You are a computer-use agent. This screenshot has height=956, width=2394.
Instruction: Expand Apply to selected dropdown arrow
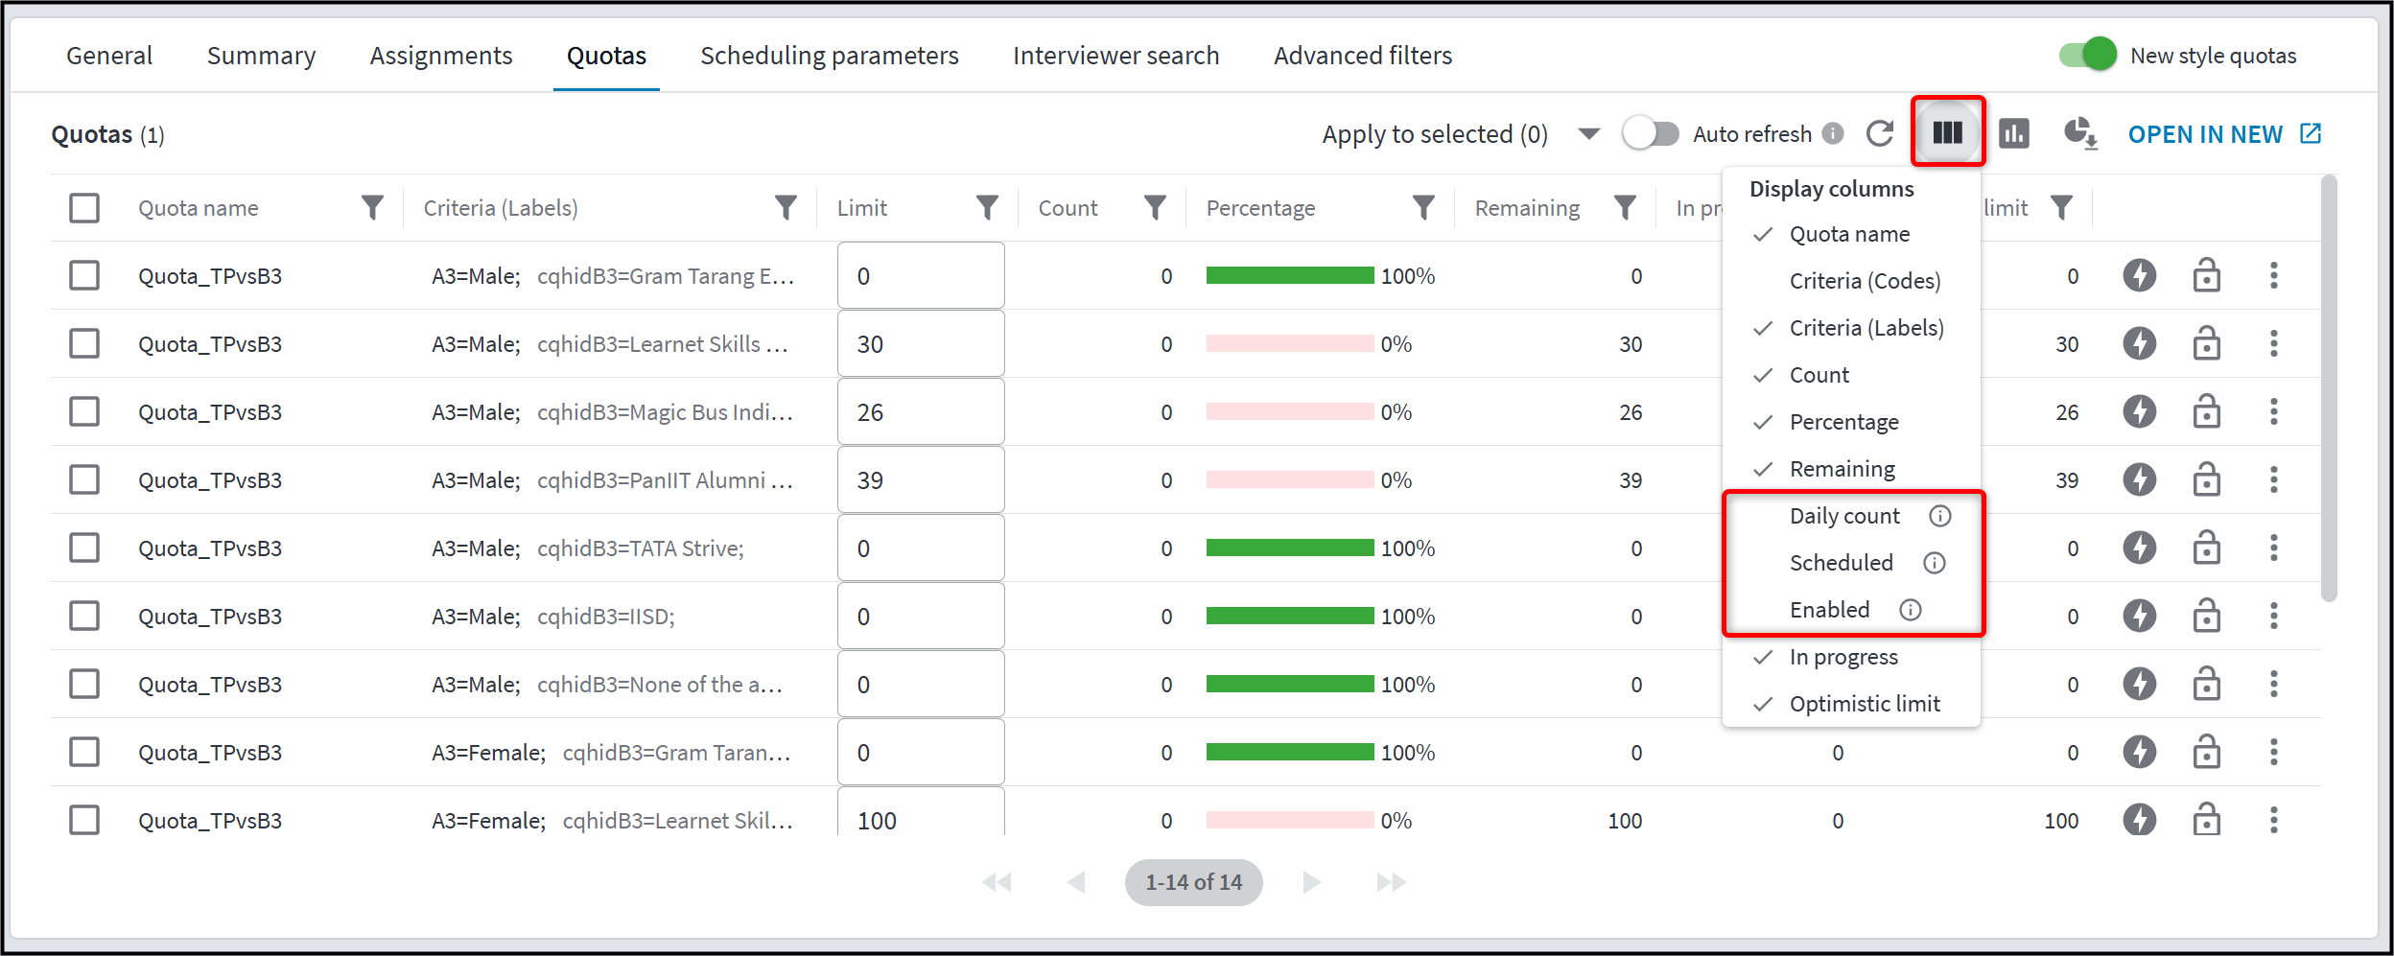tap(1588, 134)
